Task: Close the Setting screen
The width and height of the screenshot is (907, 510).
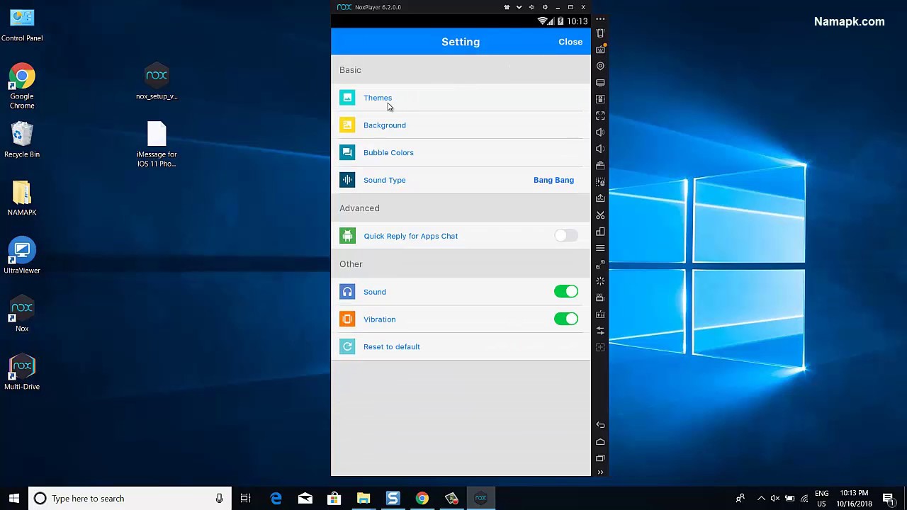Action: [x=570, y=42]
